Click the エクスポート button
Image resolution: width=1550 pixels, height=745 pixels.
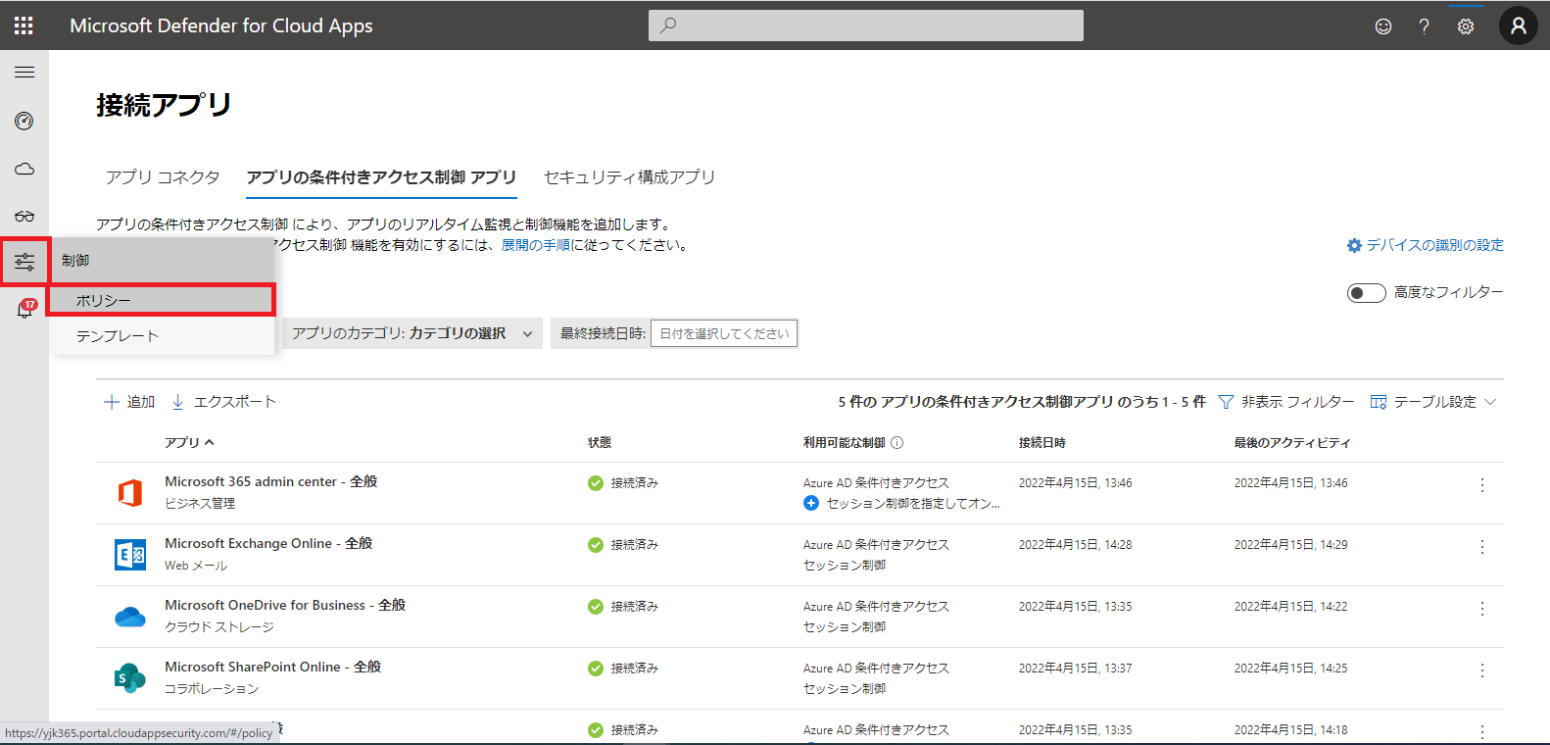point(224,402)
